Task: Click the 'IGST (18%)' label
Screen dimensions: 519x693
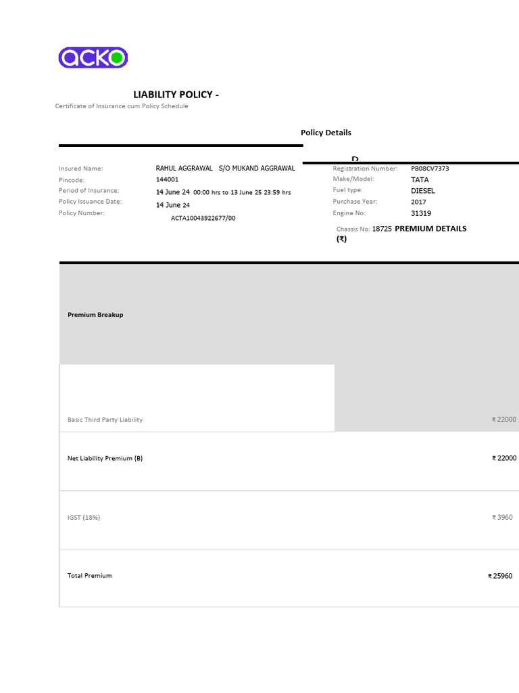Action: pos(84,518)
